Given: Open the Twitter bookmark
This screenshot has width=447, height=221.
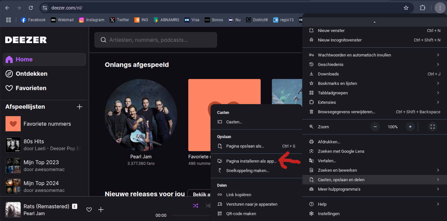Looking at the screenshot, I should tap(120, 20).
